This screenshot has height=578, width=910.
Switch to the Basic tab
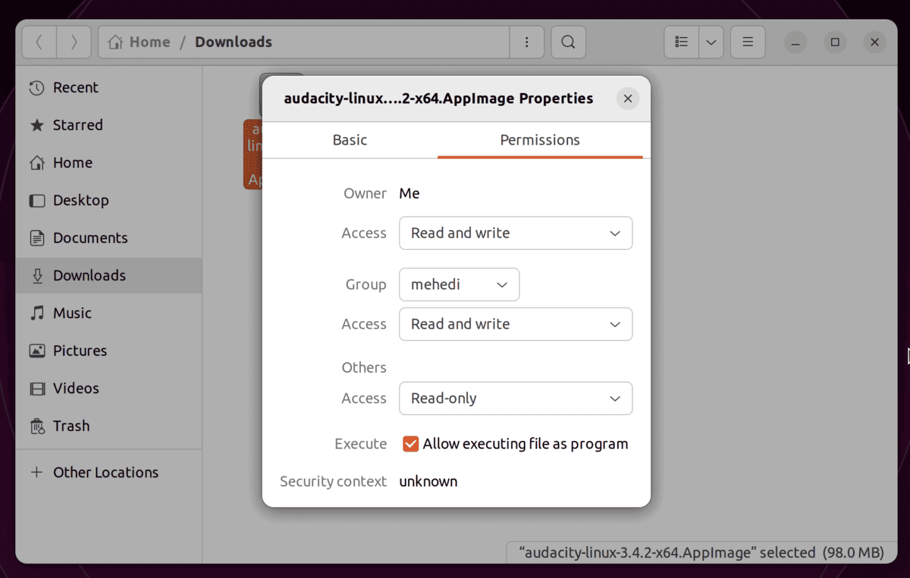coord(350,140)
